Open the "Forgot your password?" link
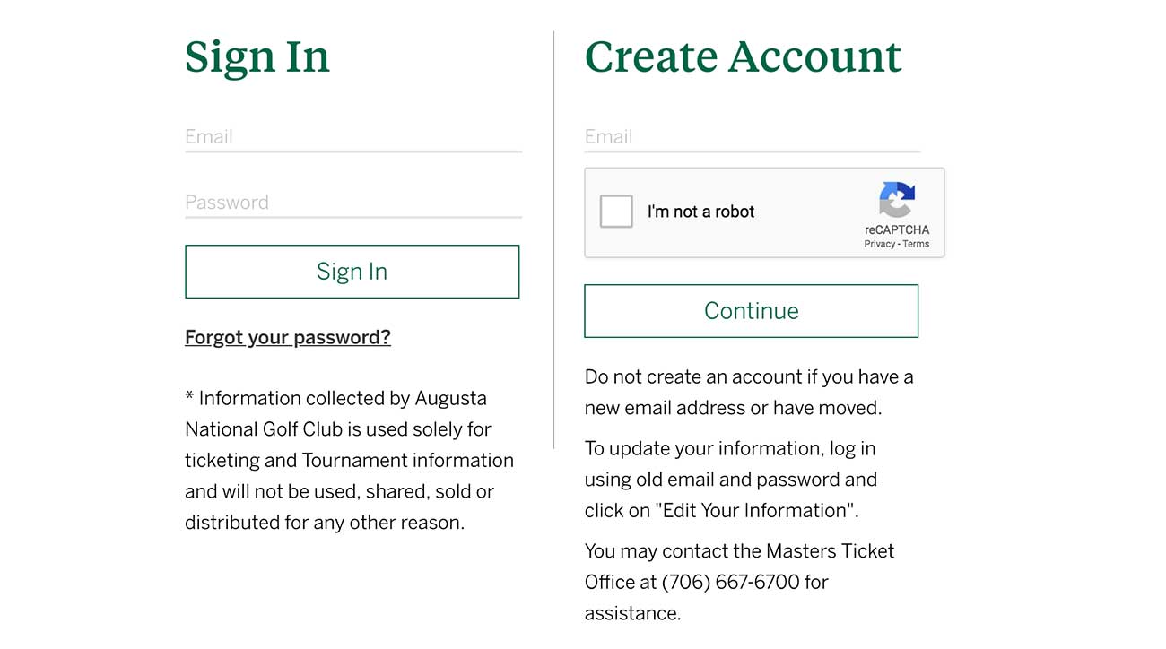The image size is (1166, 649). point(288,337)
